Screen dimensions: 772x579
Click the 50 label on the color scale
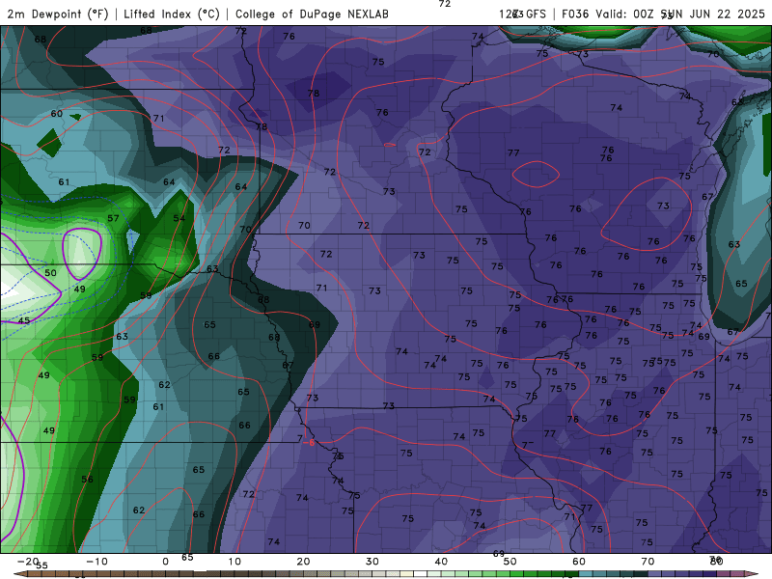click(510, 562)
